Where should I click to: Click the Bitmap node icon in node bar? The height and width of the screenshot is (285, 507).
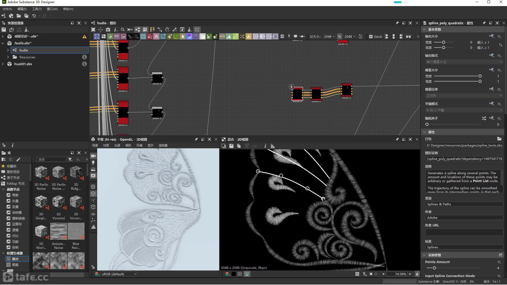(123, 37)
